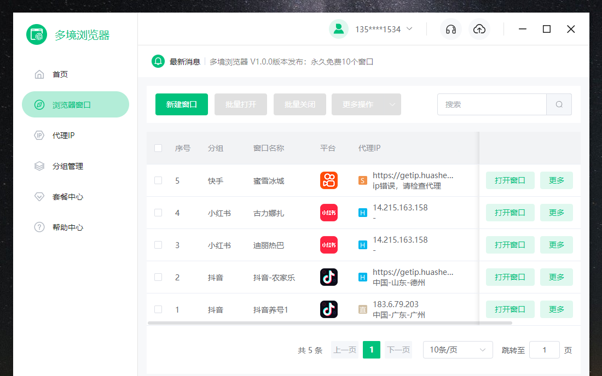Click the cloud upload icon
This screenshot has width=602, height=376.
[479, 29]
